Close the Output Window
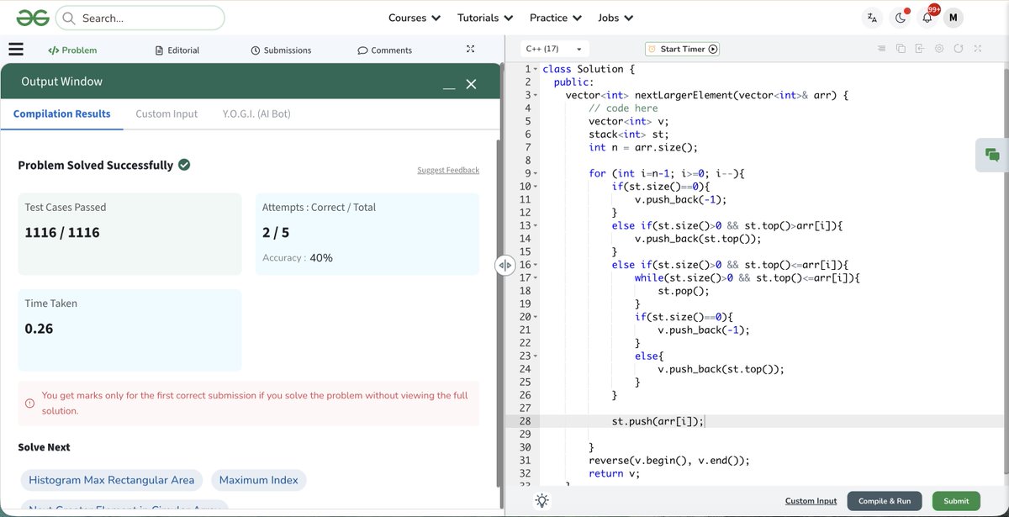 click(x=471, y=83)
